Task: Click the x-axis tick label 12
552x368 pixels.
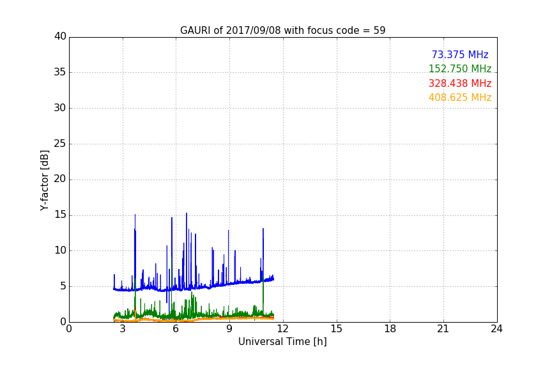Action: pos(282,329)
